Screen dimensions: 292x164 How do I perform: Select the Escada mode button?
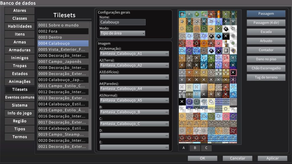pyautogui.click(x=266, y=32)
